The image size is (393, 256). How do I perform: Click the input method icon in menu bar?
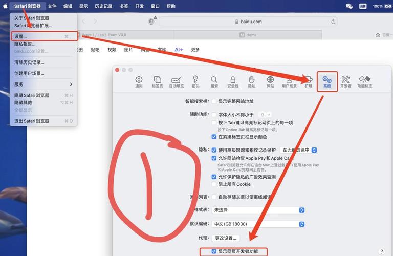pyautogui.click(x=363, y=6)
